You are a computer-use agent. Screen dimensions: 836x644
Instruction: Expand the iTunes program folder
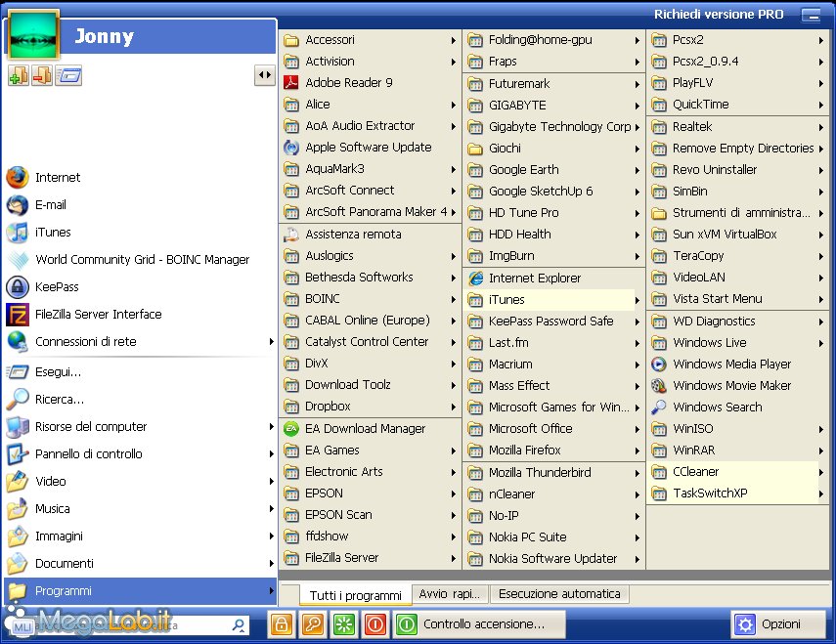[553, 300]
